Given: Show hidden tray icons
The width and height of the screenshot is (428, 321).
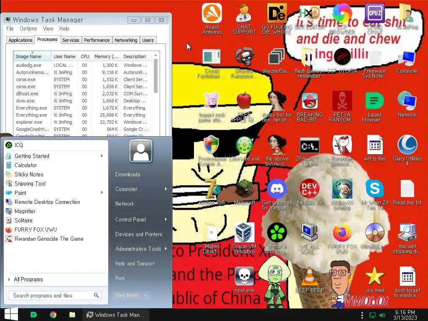Looking at the screenshot, I should point(362,315).
